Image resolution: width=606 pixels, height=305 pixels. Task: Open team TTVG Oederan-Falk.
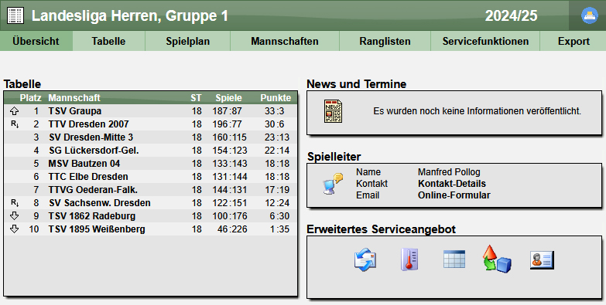(x=93, y=190)
